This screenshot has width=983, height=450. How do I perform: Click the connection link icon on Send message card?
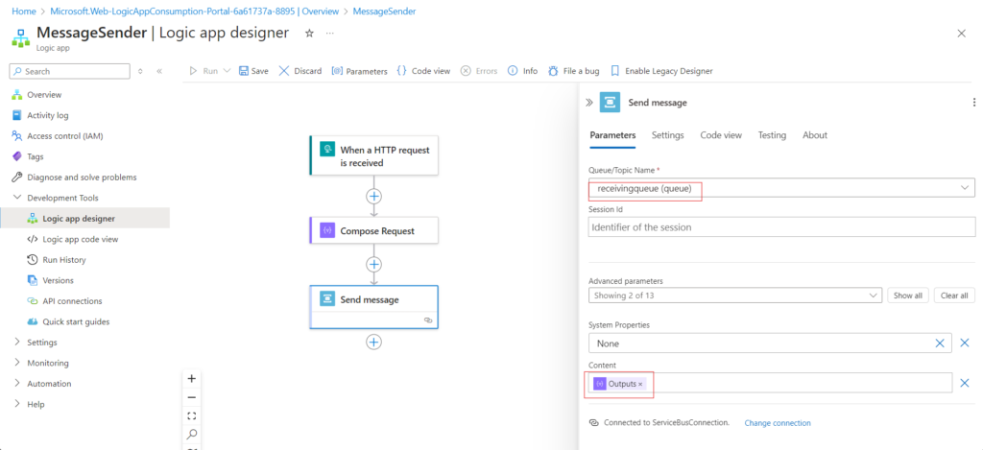(x=428, y=320)
